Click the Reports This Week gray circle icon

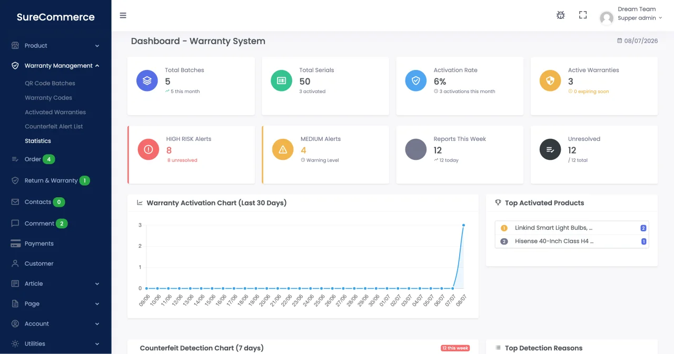click(416, 149)
